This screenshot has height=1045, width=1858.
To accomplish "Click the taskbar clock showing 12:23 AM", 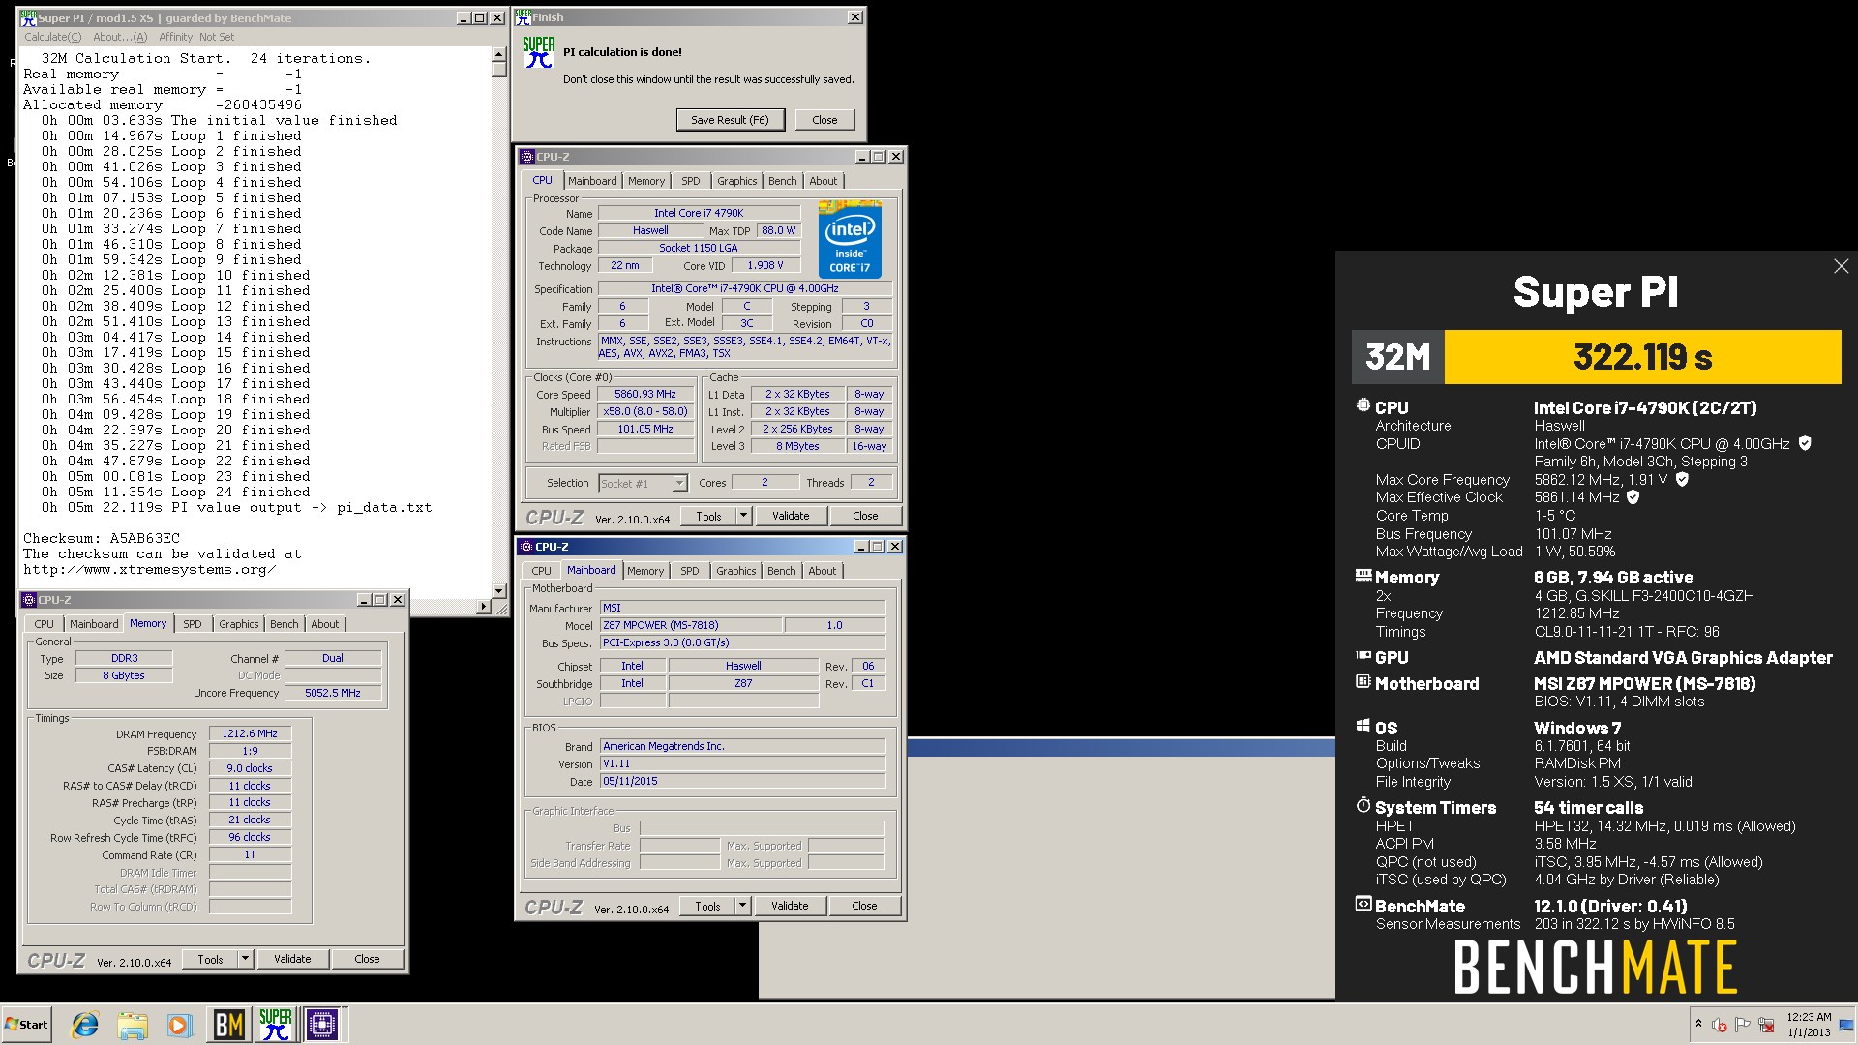I will [x=1809, y=1025].
